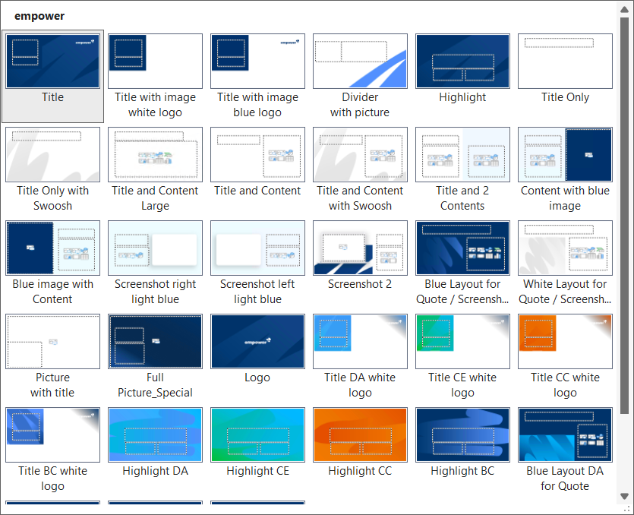634x515 pixels.
Task: Choose Content with blue image layout
Action: [x=565, y=154]
